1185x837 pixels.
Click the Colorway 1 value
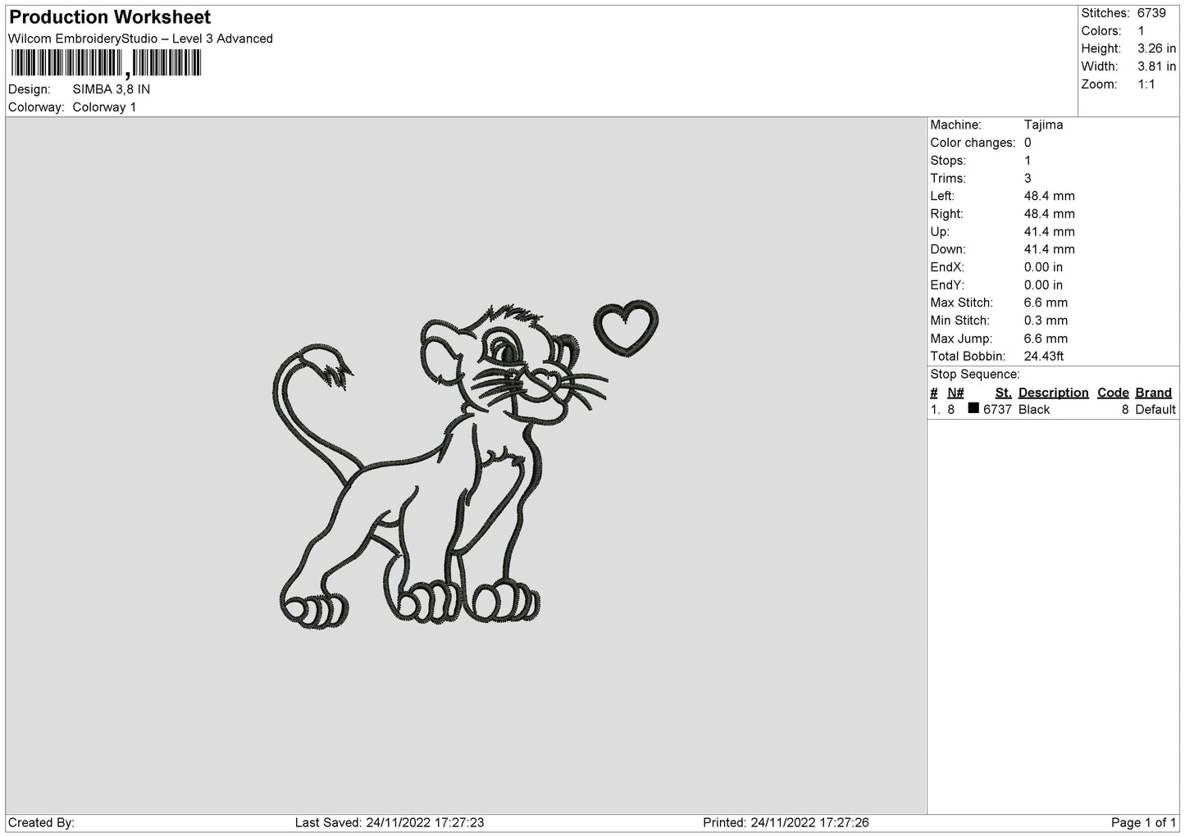(105, 107)
